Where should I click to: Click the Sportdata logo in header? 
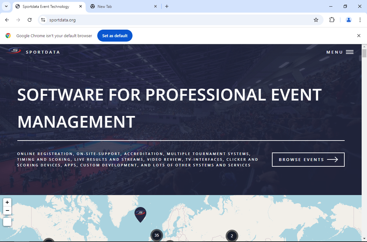point(15,51)
